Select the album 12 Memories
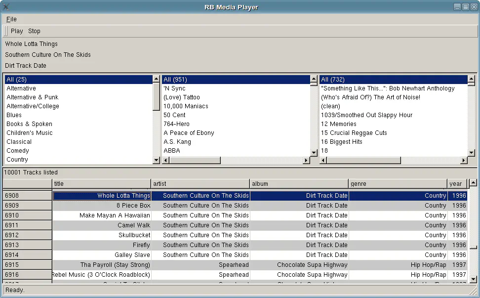The image size is (480, 298). pos(339,124)
